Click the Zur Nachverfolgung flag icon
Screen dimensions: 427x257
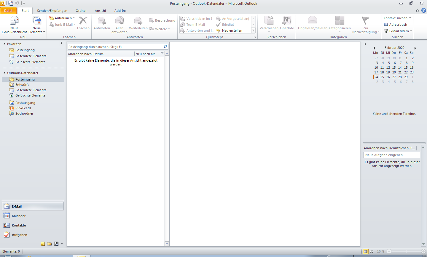click(366, 25)
